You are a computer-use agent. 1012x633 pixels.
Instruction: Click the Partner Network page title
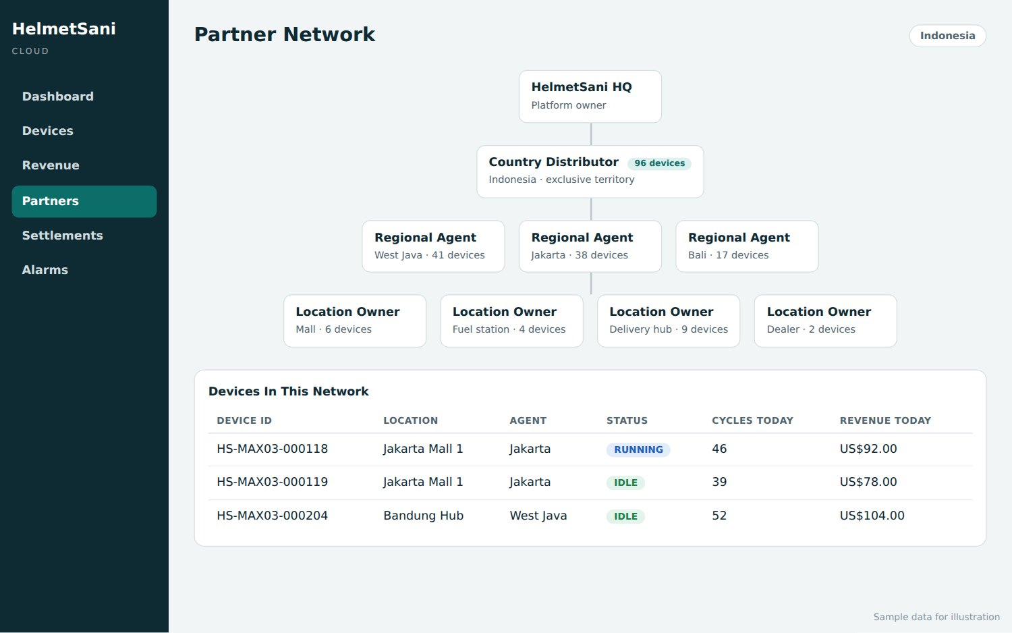coord(285,34)
